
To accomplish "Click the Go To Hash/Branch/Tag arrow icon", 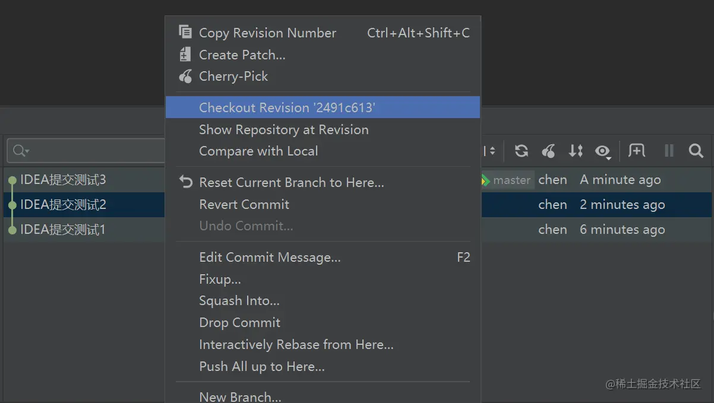I will 576,151.
